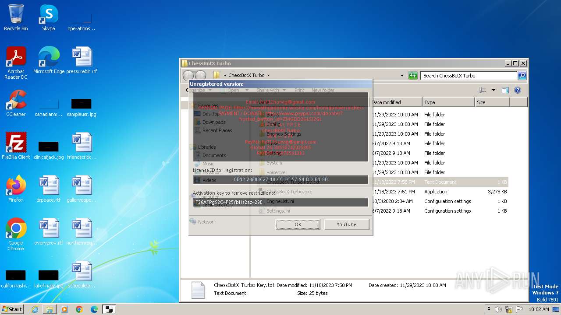Select the northernreq document icon
The width and height of the screenshot is (561, 315).
[82, 231]
